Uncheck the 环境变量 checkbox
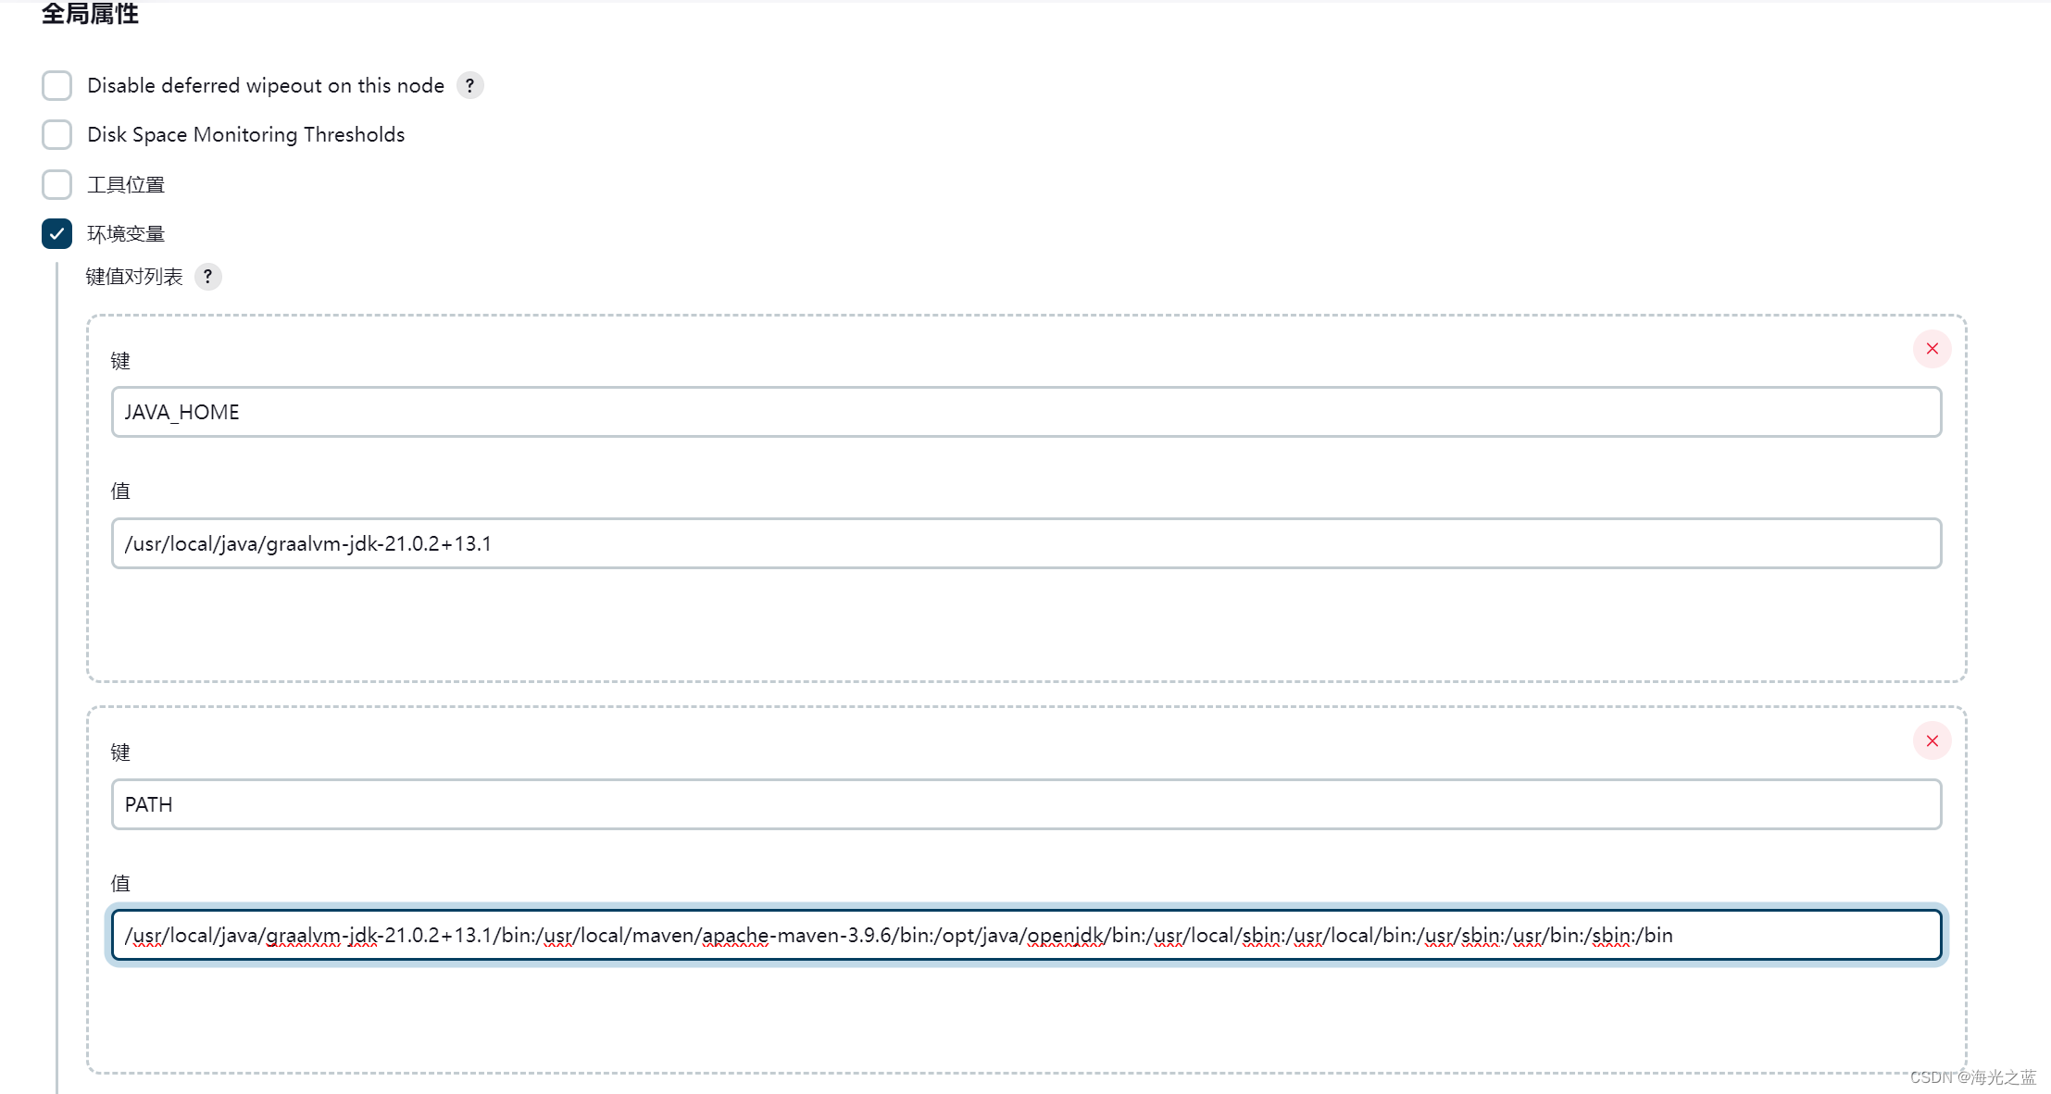This screenshot has width=2051, height=1094. point(56,233)
